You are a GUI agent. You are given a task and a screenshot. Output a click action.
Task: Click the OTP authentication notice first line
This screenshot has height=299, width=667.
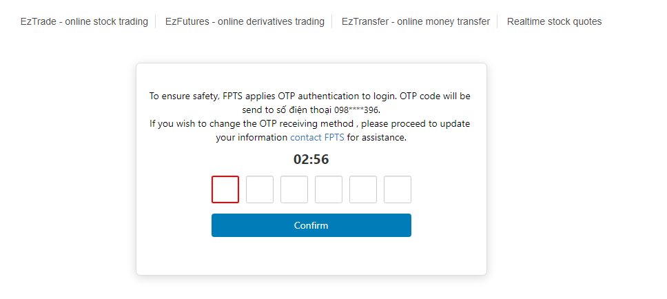[310, 96]
